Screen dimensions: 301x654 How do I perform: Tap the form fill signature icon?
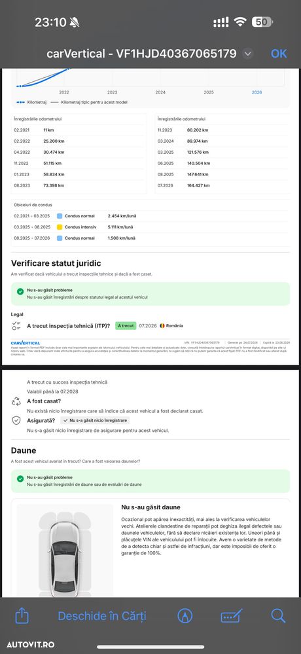pos(232,615)
